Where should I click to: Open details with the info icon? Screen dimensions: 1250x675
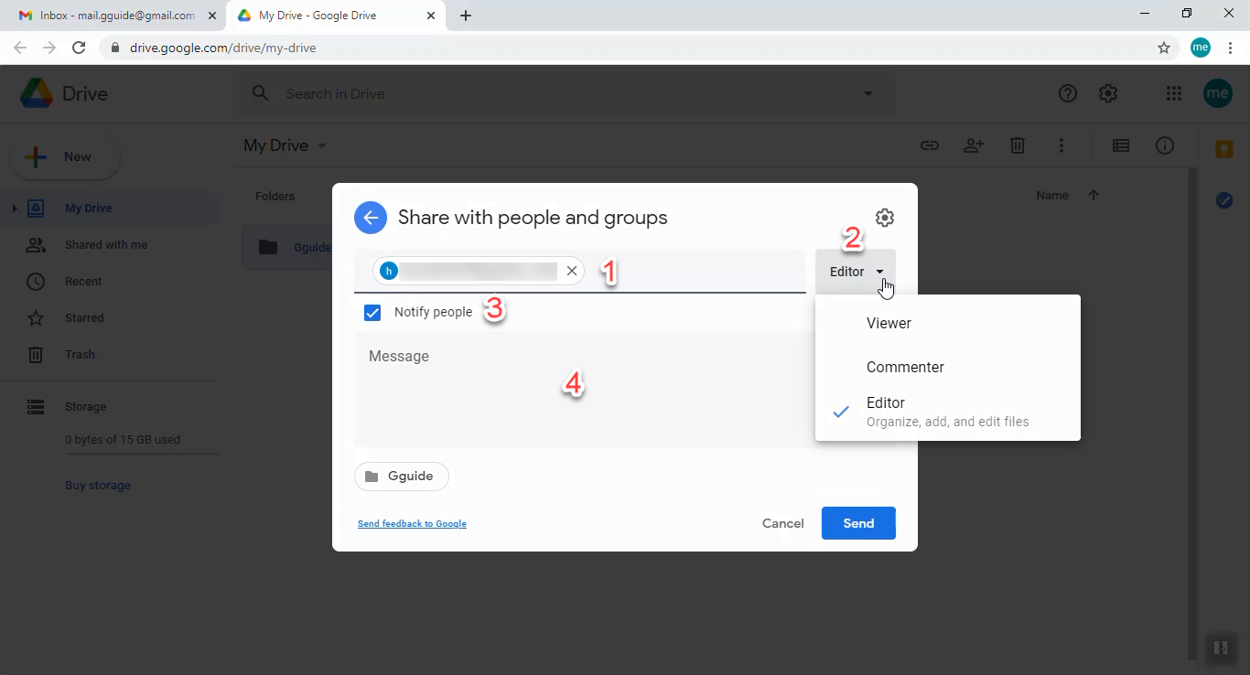point(1164,145)
